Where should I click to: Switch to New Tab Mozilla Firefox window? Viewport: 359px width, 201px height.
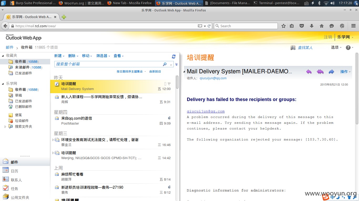(x=130, y=3)
